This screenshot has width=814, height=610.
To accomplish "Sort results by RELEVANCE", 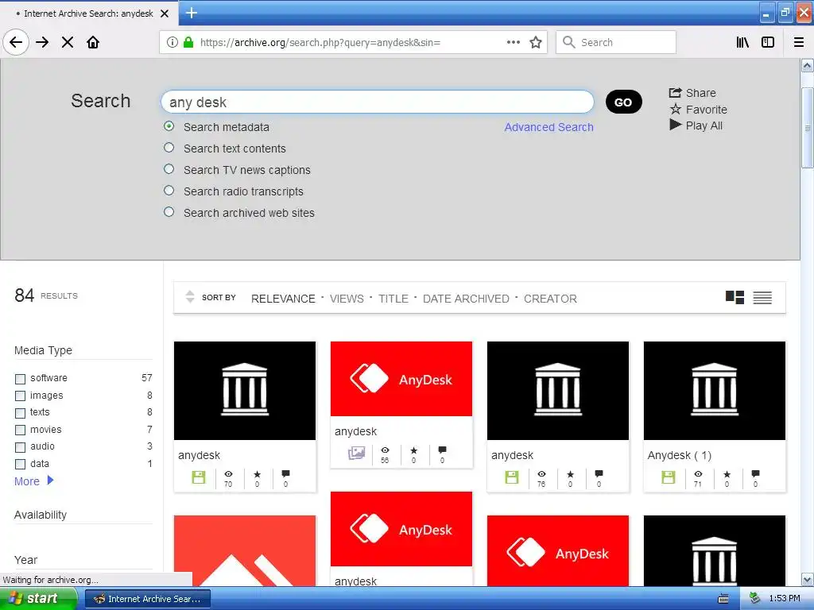I will click(283, 299).
